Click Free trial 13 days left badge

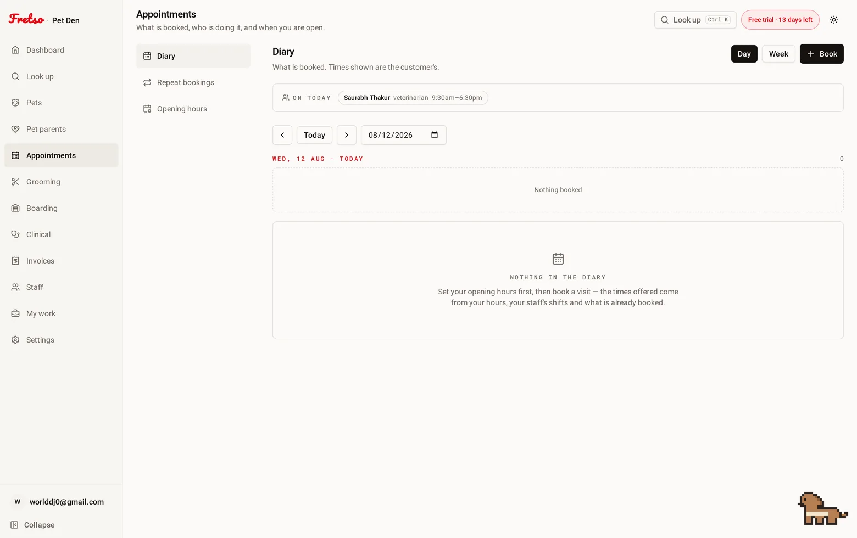click(x=780, y=20)
